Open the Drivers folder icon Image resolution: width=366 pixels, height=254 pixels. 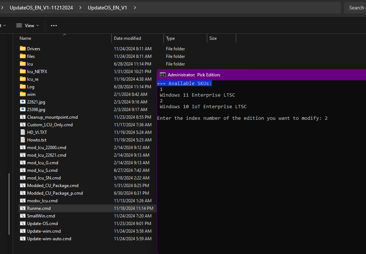(x=23, y=48)
